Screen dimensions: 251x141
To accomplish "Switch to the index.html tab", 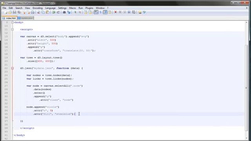I will [9, 18].
